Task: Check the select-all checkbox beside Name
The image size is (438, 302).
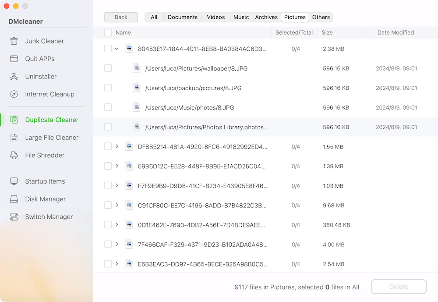Action: pos(108,32)
